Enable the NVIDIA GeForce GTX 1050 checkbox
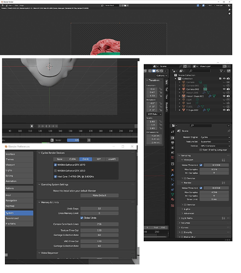This screenshot has width=241, height=273. [x=55, y=171]
